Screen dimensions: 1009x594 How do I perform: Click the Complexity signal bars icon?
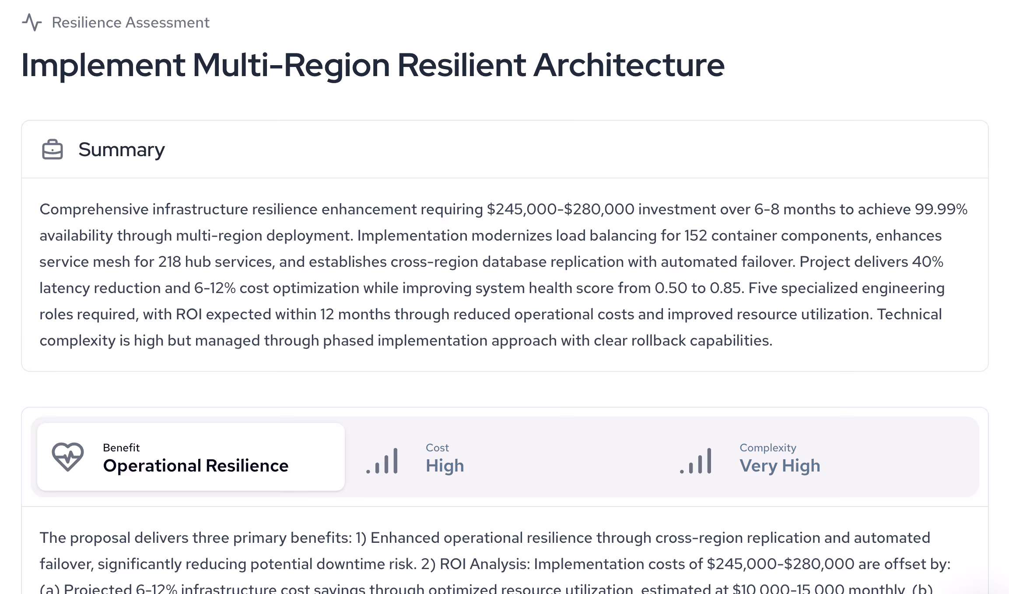696,461
